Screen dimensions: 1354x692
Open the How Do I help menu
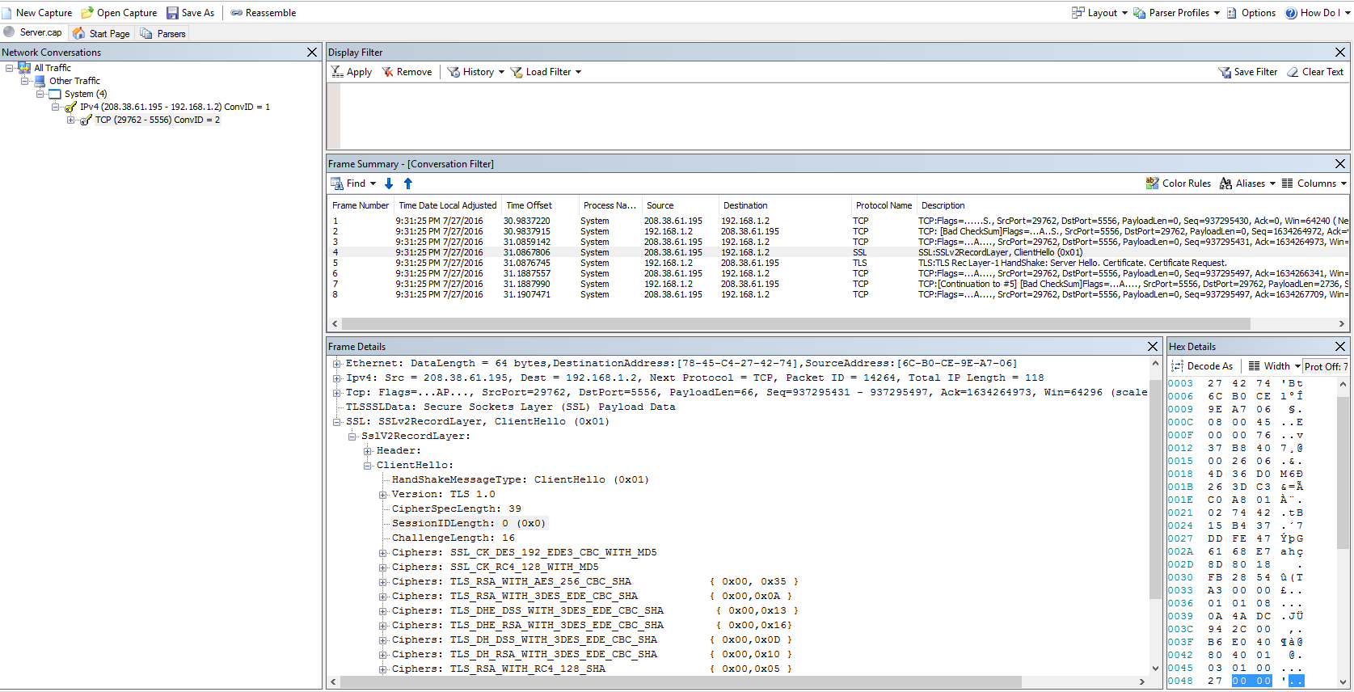pyautogui.click(x=1318, y=13)
